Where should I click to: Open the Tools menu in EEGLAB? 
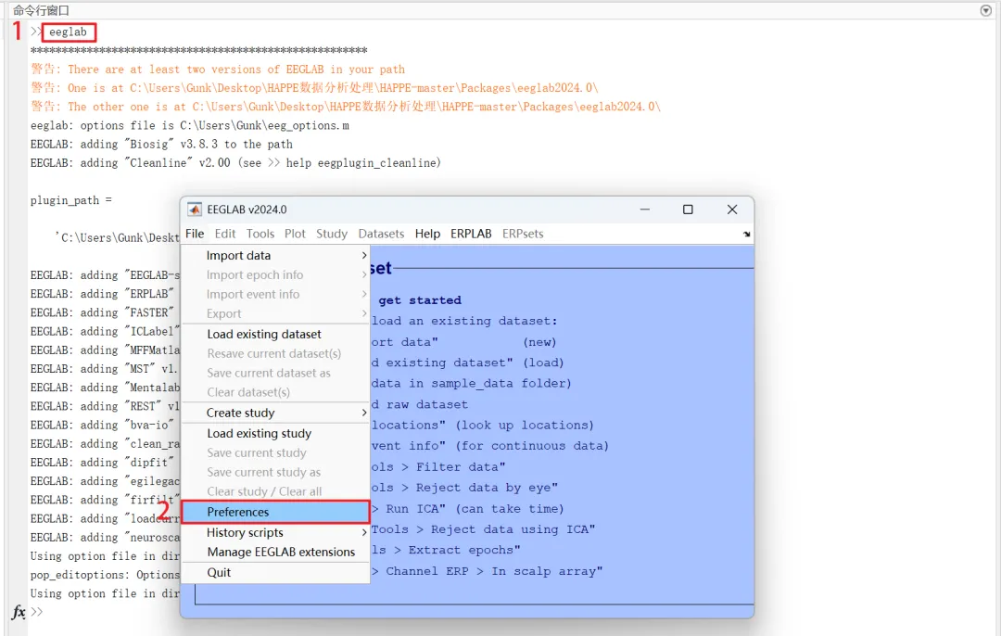[260, 234]
